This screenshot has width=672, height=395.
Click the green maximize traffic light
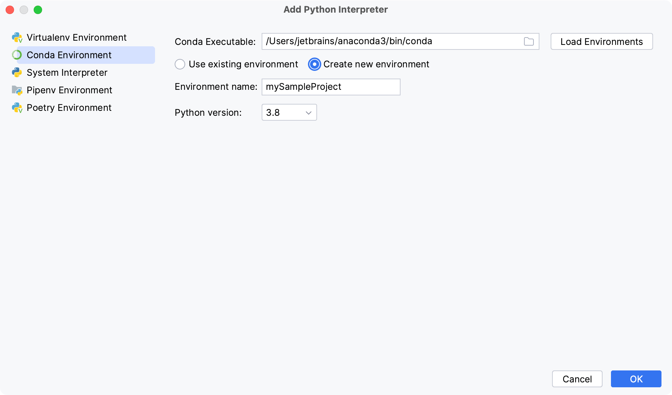38,10
